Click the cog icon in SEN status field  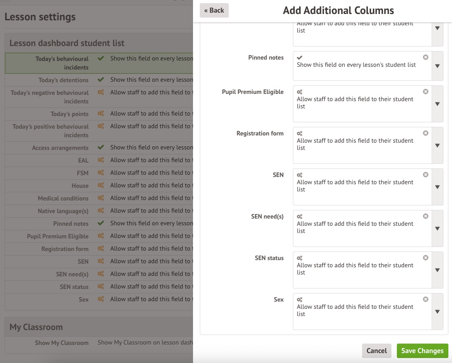tap(300, 258)
